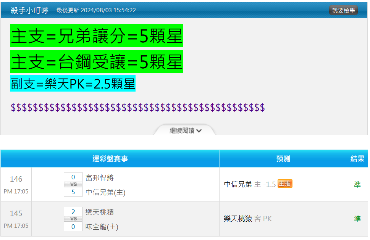The width and height of the screenshot is (370, 240).
Task: Click the VS label in game 145
Action: coord(73,219)
